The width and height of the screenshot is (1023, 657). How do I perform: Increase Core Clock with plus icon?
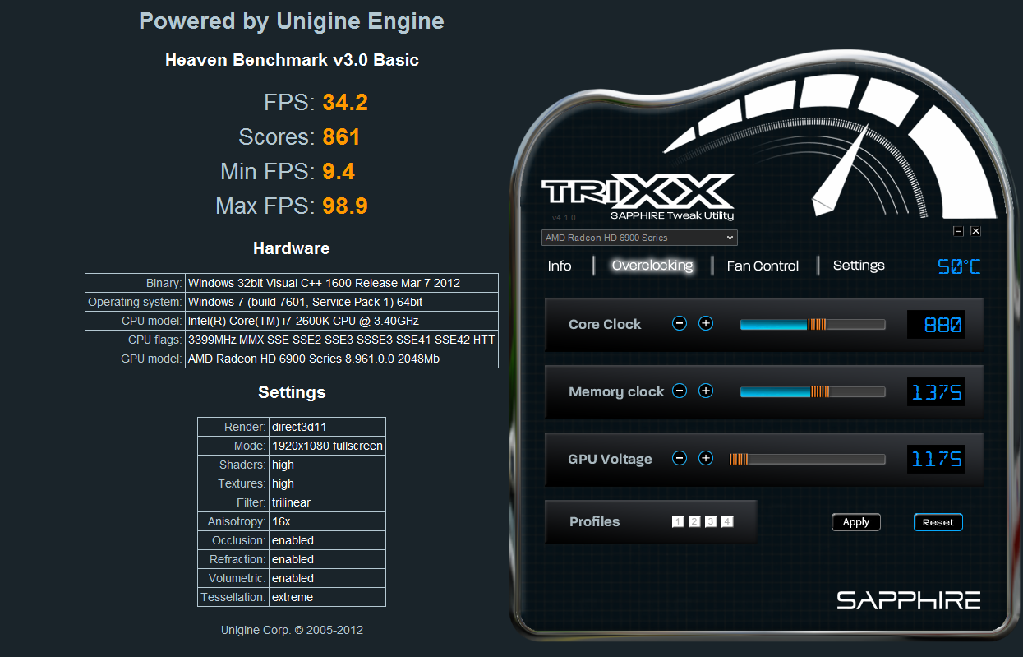coord(705,323)
